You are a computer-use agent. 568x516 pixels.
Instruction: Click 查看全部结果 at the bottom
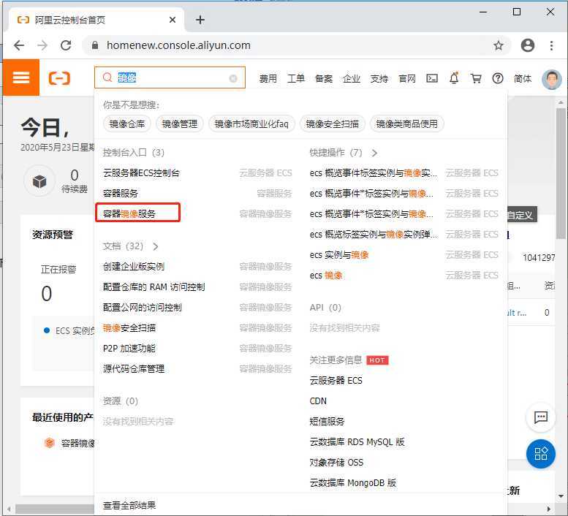(129, 505)
